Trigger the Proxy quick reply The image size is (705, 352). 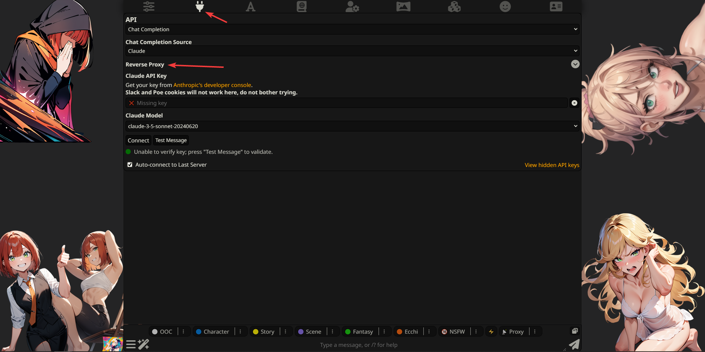pyautogui.click(x=513, y=331)
